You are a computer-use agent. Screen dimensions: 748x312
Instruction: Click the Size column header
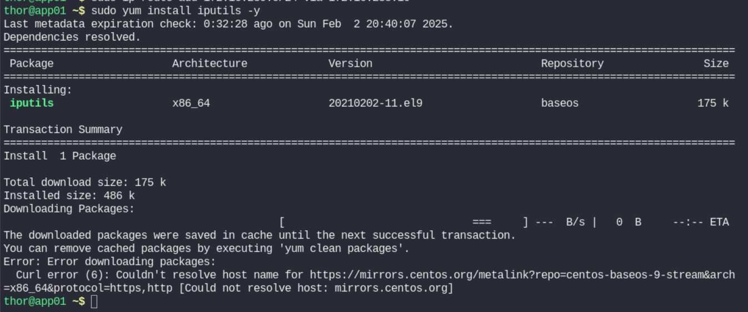(716, 64)
